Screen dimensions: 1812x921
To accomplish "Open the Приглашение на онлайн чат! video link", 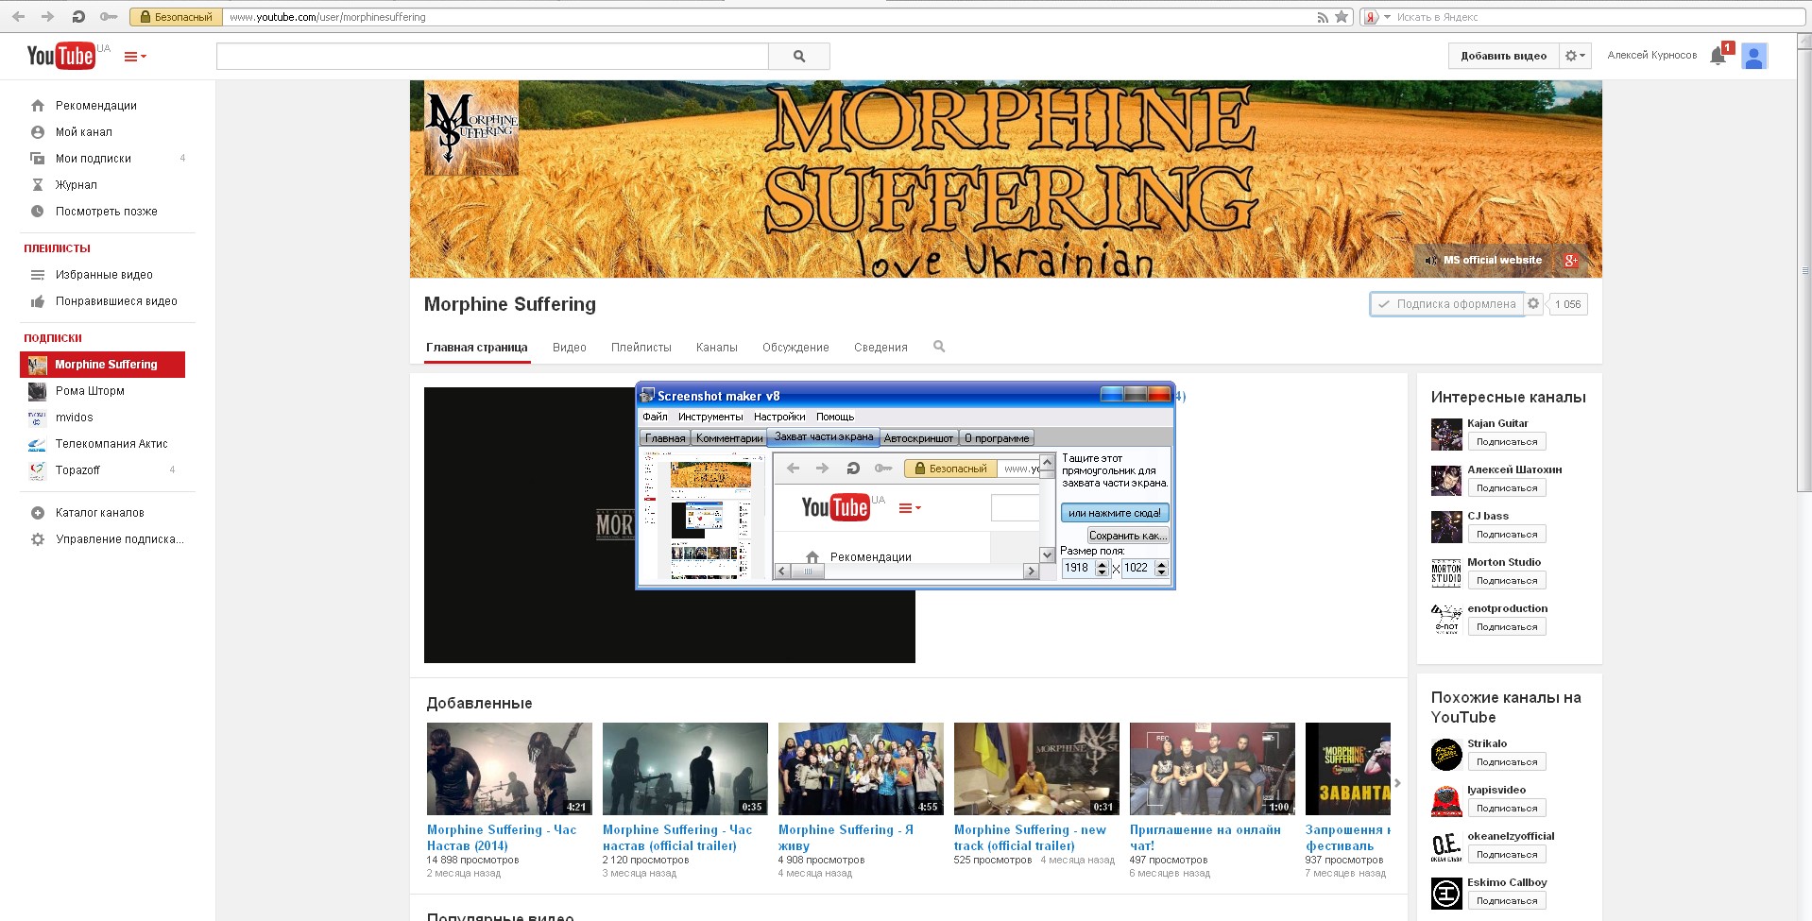I will (x=1205, y=838).
